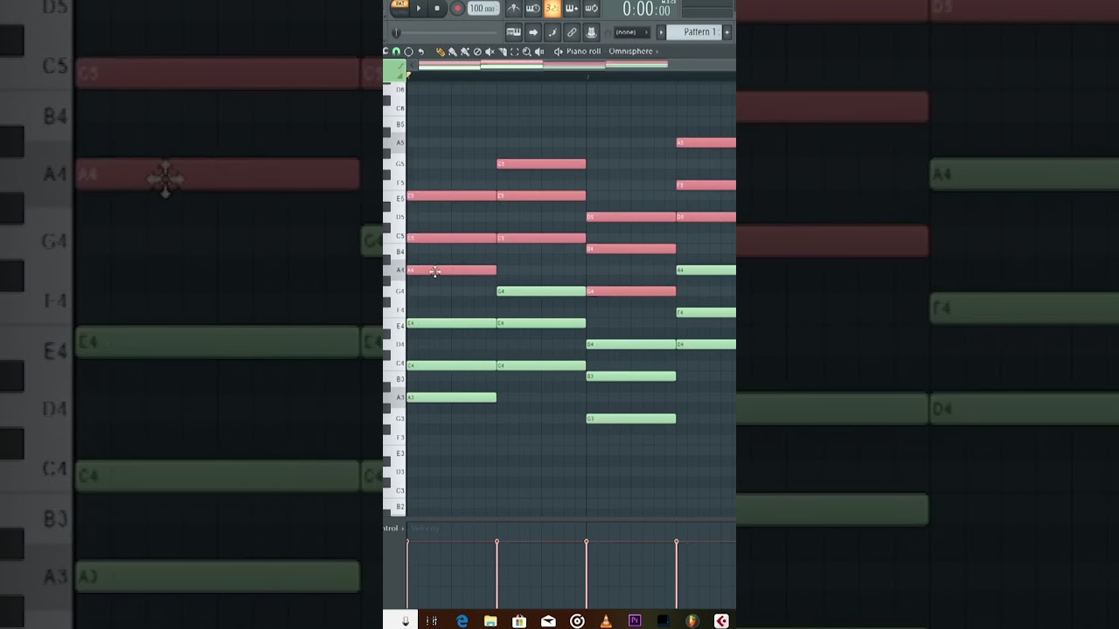
Task: Arm the red record button
Action: (457, 8)
